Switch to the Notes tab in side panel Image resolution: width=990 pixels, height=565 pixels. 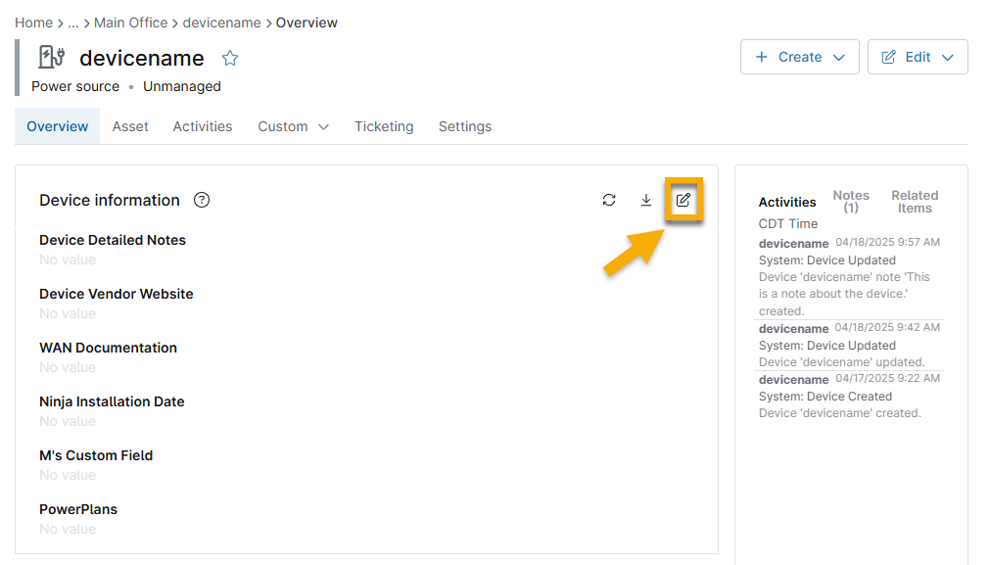click(850, 201)
